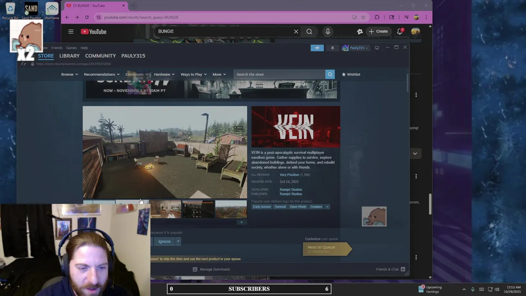Viewport: 526px width, 296px height.
Task: Select the Open World tag
Action: point(298,207)
